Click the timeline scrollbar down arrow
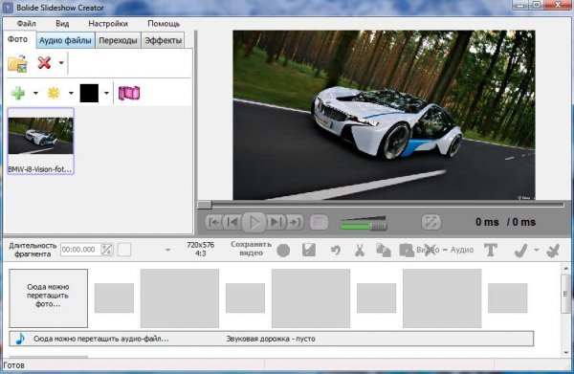Viewport: 574px width, 374px height. pos(566,352)
